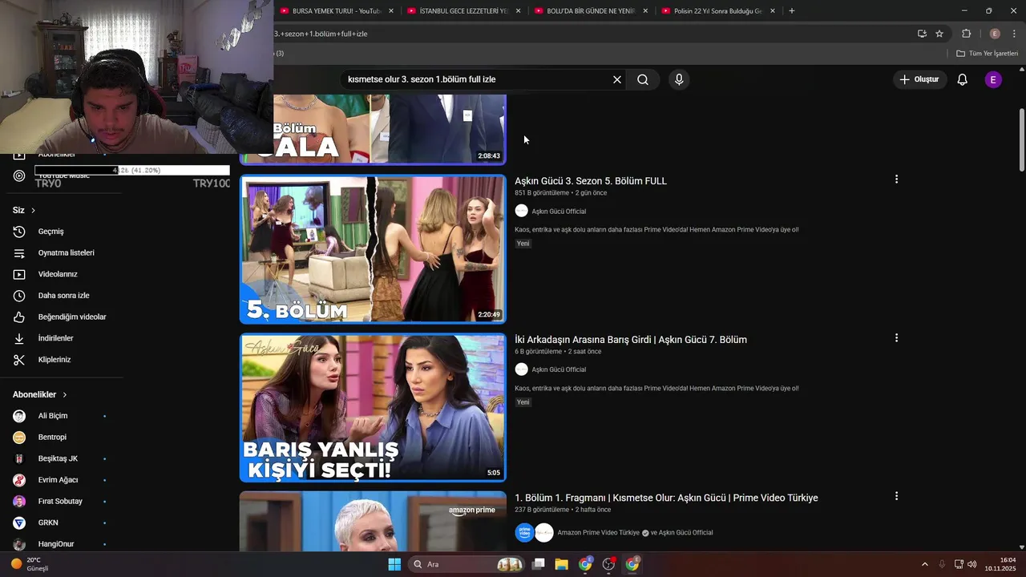Bookmark this page with the star icon
This screenshot has height=577, width=1026.
pos(939,34)
